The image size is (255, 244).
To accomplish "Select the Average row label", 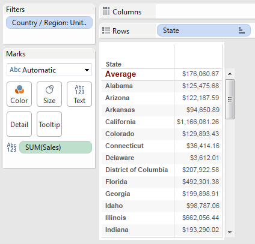I will [x=120, y=74].
